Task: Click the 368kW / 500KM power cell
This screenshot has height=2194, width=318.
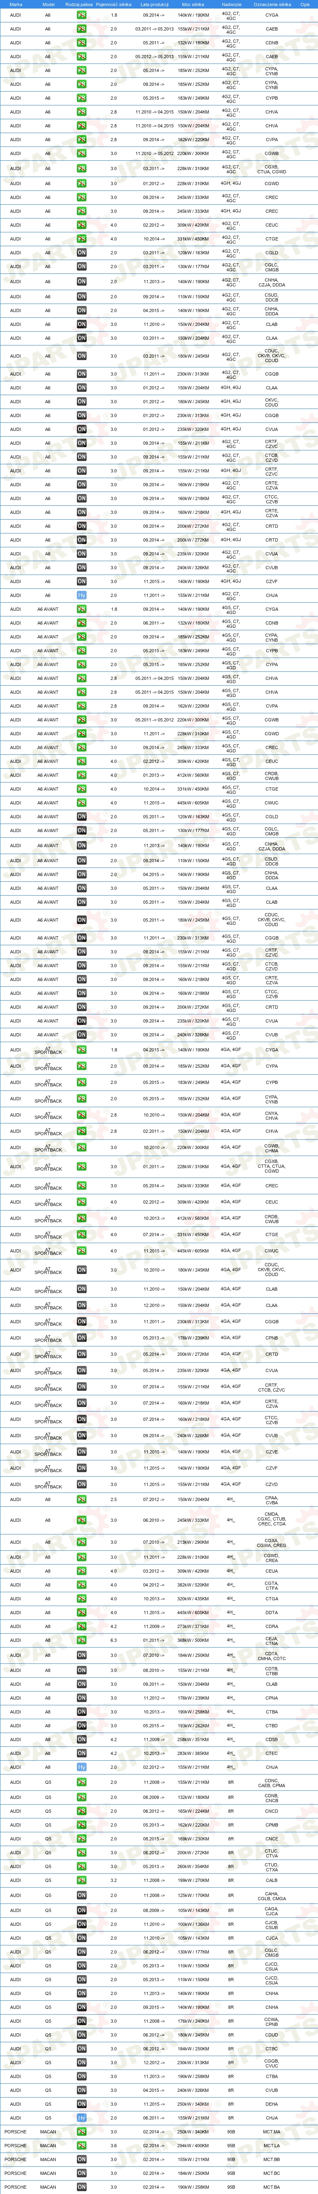Action: [193, 1640]
